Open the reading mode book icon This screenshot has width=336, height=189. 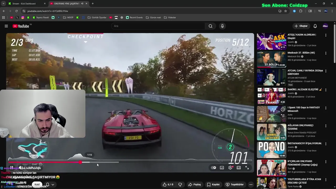coord(310,11)
